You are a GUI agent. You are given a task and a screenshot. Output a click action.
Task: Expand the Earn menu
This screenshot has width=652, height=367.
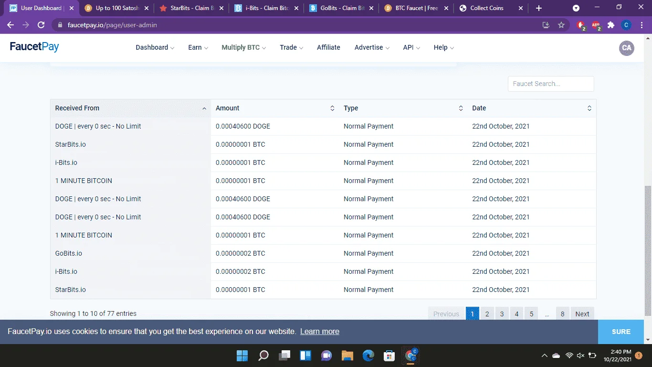pyautogui.click(x=198, y=47)
